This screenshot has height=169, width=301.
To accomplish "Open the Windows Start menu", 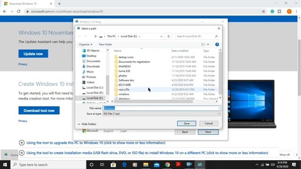I will (5, 165).
